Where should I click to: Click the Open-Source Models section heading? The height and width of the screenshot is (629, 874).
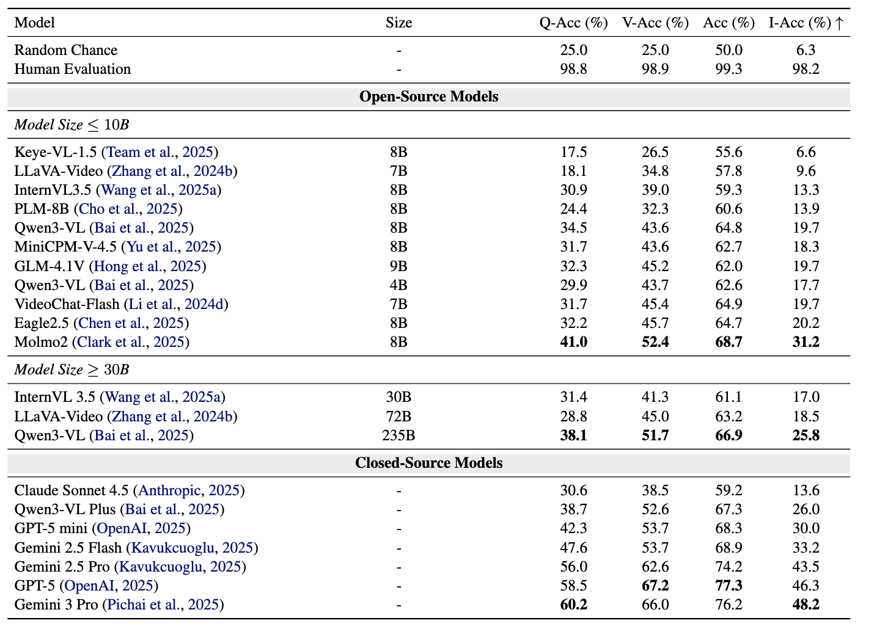point(428,96)
